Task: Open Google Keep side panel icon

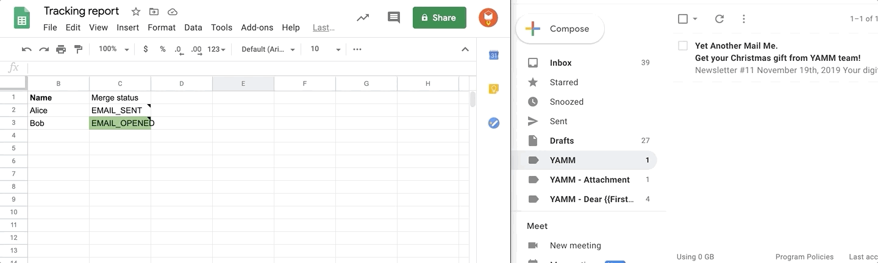Action: (x=494, y=89)
